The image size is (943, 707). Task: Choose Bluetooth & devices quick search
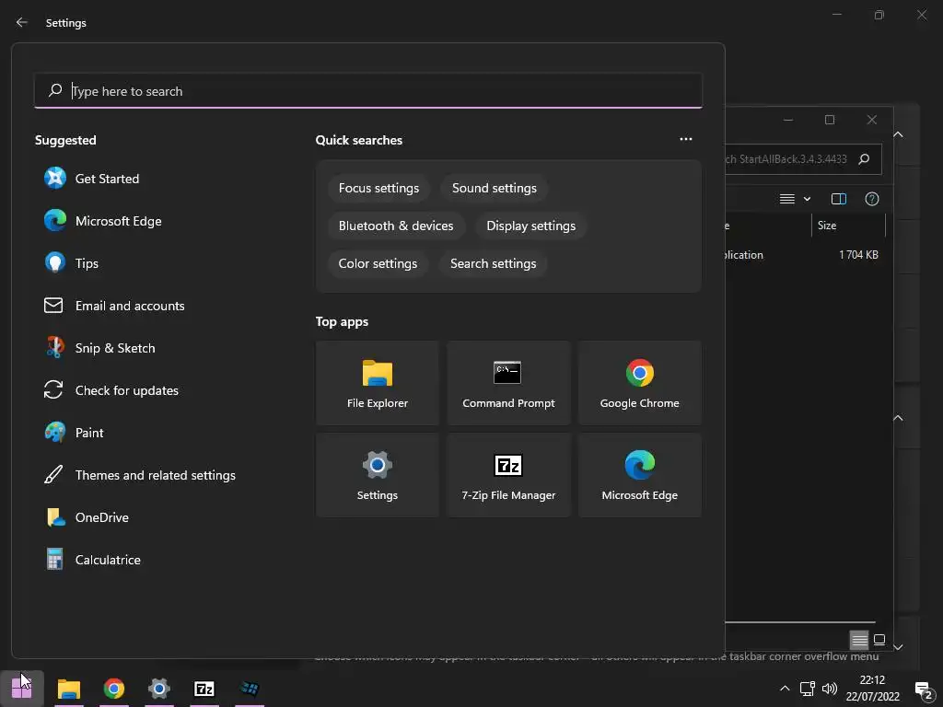click(x=396, y=226)
